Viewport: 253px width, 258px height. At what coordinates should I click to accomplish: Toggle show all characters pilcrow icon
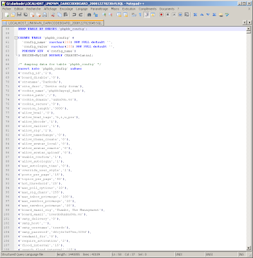(x=140, y=15)
